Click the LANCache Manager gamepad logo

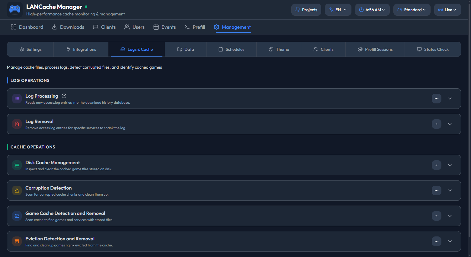[x=15, y=10]
